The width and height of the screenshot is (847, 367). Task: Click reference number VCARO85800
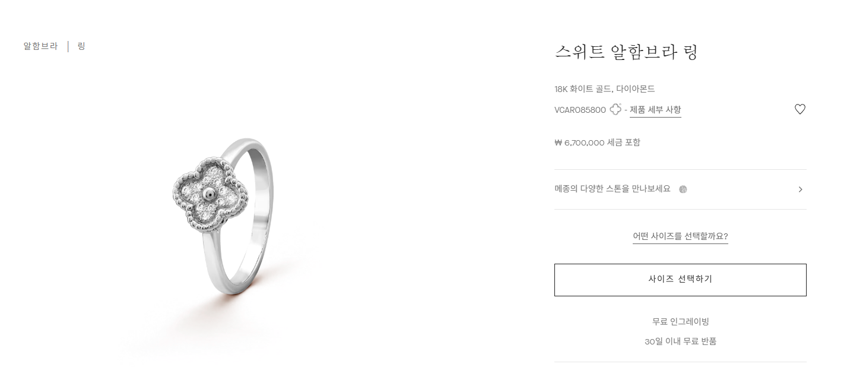click(x=580, y=110)
